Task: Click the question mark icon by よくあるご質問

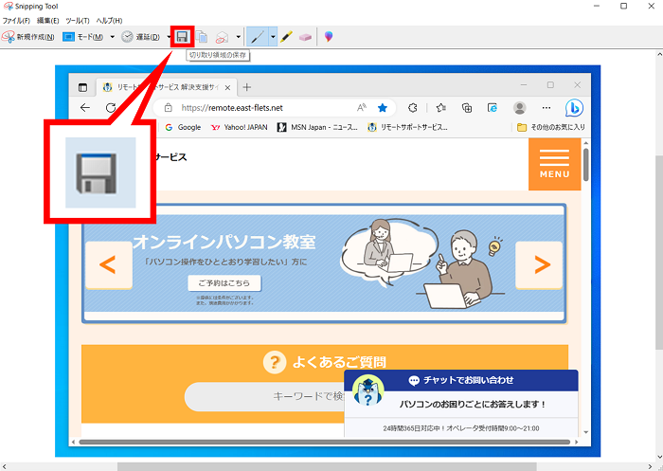Action: [x=275, y=363]
